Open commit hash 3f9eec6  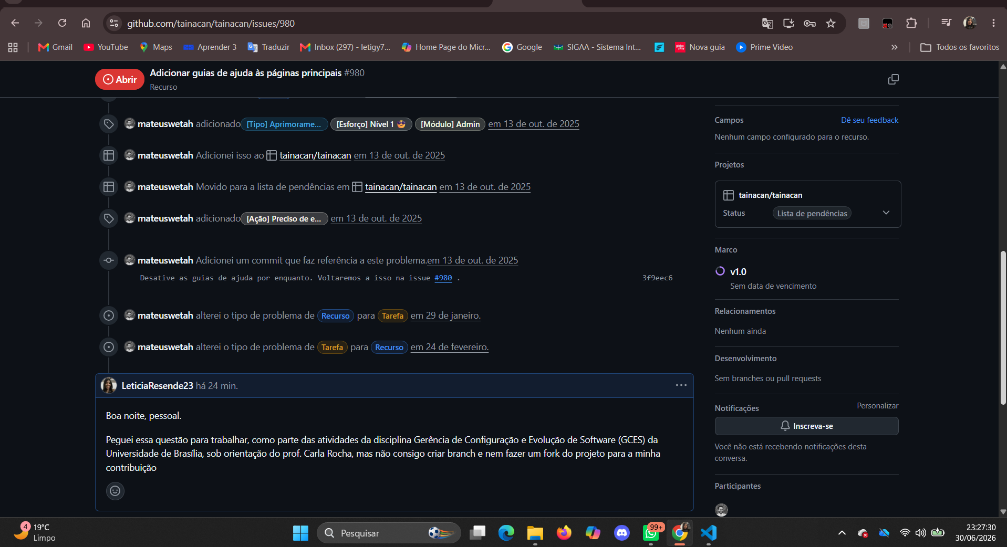657,278
